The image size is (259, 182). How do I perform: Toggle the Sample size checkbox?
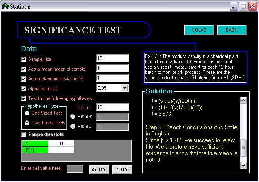[x=24, y=60]
